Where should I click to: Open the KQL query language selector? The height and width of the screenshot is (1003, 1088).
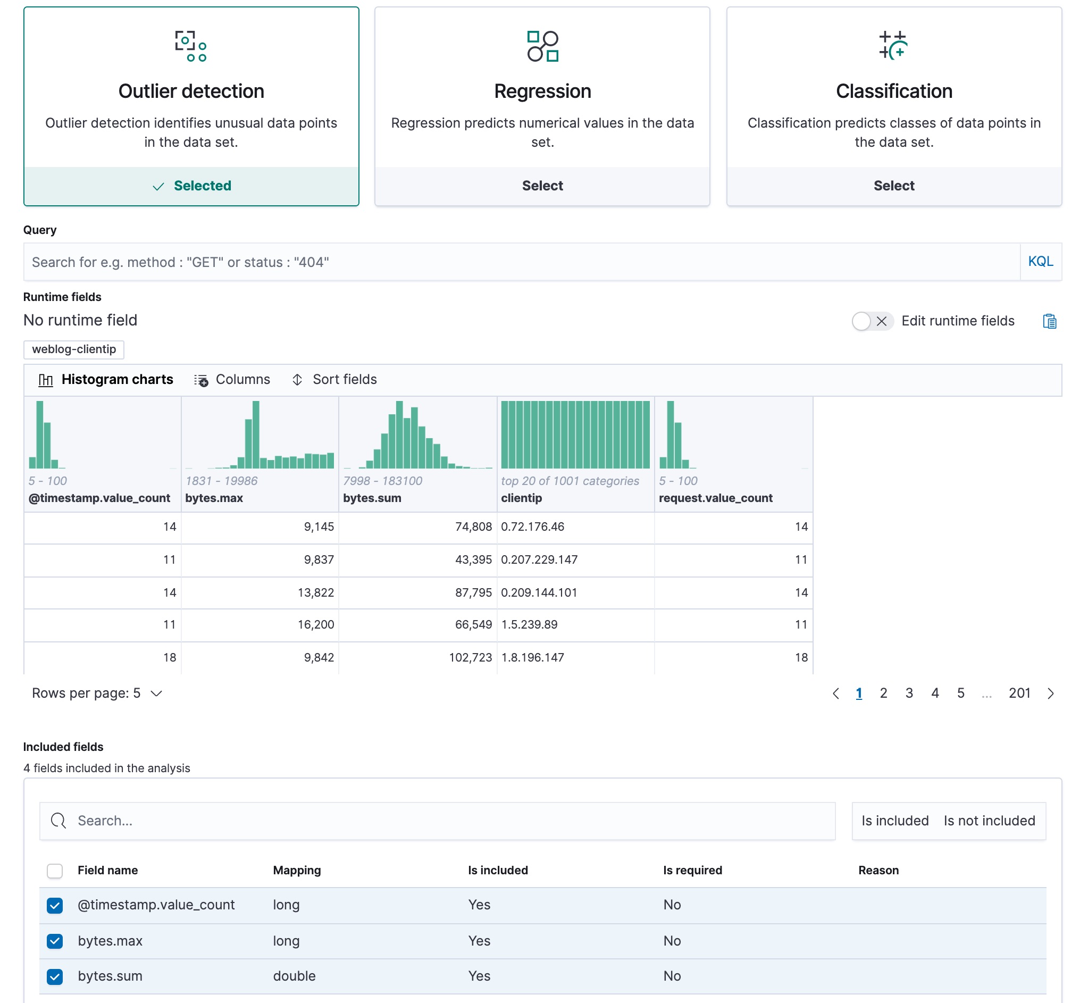coord(1040,262)
